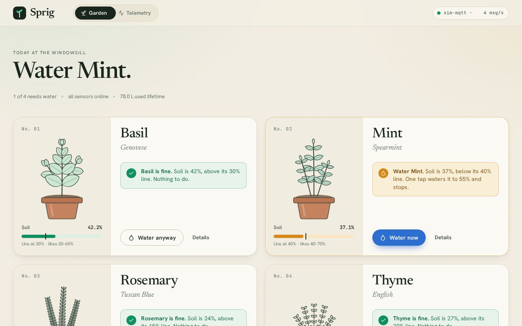522x326 pixels.
Task: Open Details for Basil
Action: pos(201,238)
